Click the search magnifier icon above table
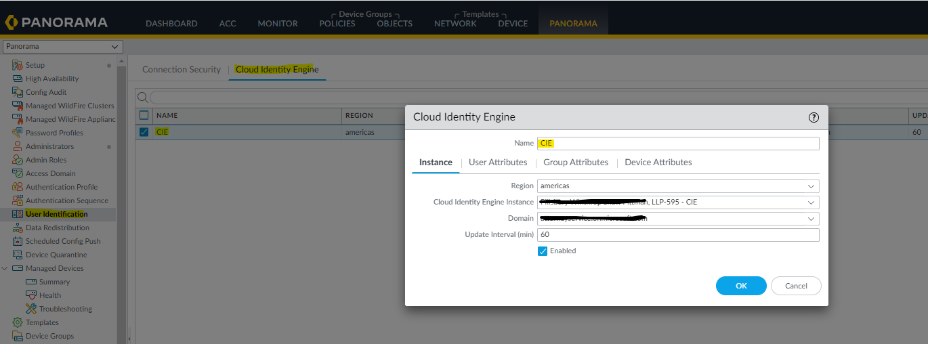 [x=142, y=98]
